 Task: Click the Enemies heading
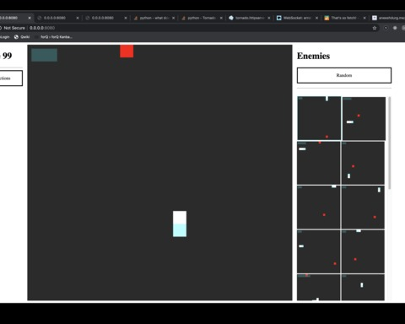313,56
